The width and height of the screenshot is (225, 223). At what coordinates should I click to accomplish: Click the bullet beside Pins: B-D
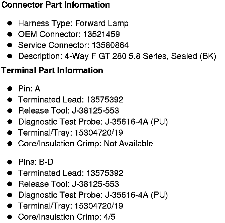click(10, 162)
